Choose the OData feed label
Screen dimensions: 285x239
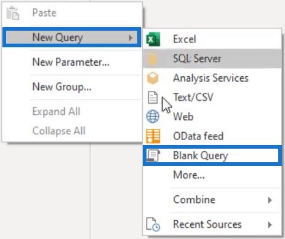(x=198, y=136)
